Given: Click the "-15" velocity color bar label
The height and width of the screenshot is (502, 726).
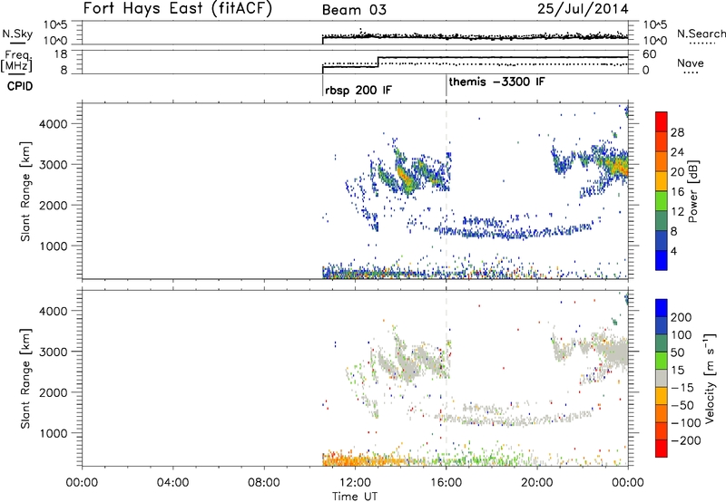Looking at the screenshot, I should pos(682,388).
